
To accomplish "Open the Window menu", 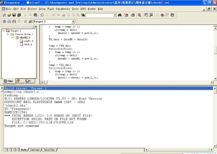I will [x=92, y=9].
